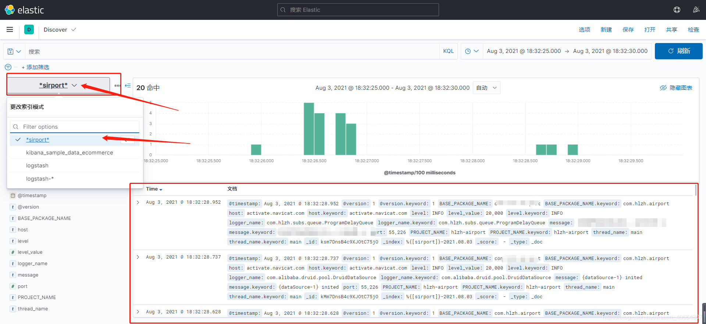Click the 刷新 refresh button
Viewport: 706px width, 324px height.
pyautogui.click(x=679, y=51)
